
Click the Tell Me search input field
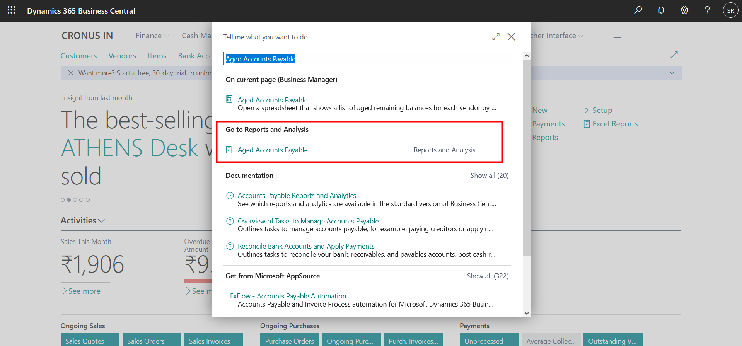click(367, 59)
